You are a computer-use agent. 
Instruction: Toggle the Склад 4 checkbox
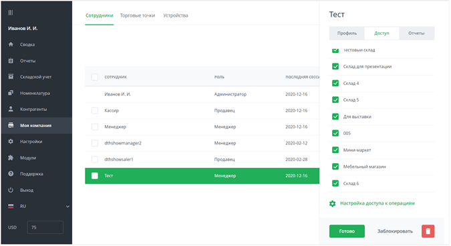(x=335, y=83)
